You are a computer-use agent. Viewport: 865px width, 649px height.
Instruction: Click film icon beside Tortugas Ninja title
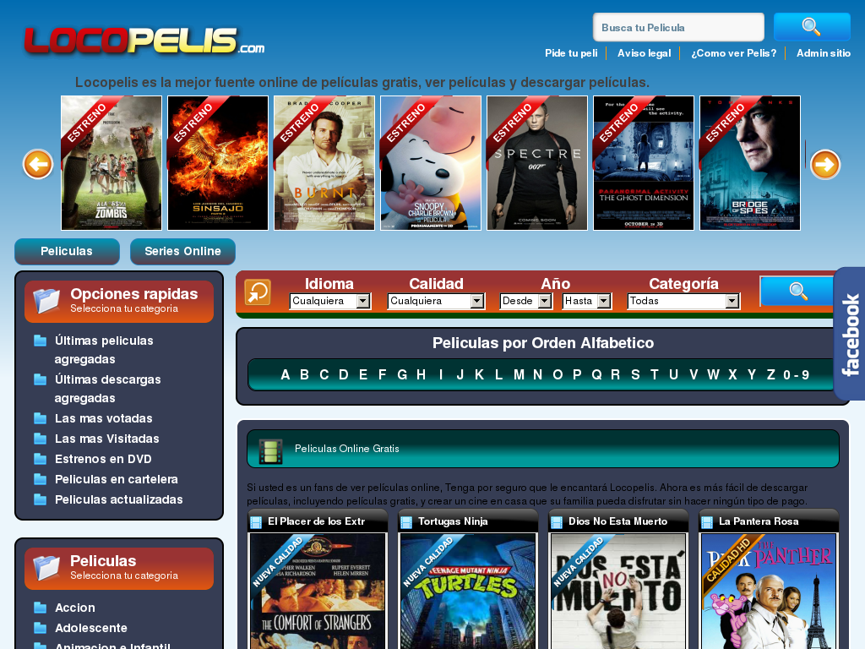click(x=406, y=522)
